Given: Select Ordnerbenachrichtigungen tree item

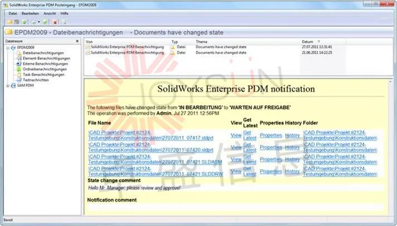Looking at the screenshot, I should click(43, 69).
